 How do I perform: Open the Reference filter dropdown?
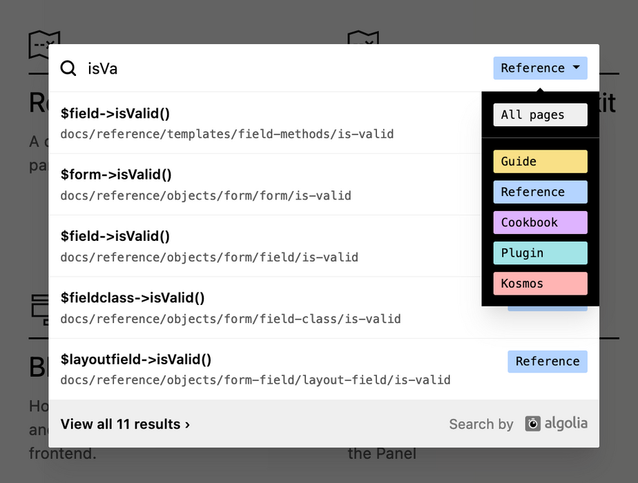540,68
